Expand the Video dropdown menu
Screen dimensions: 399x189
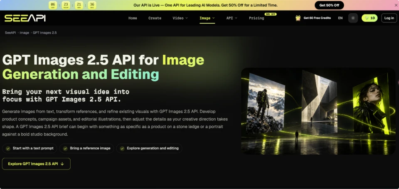coord(180,18)
